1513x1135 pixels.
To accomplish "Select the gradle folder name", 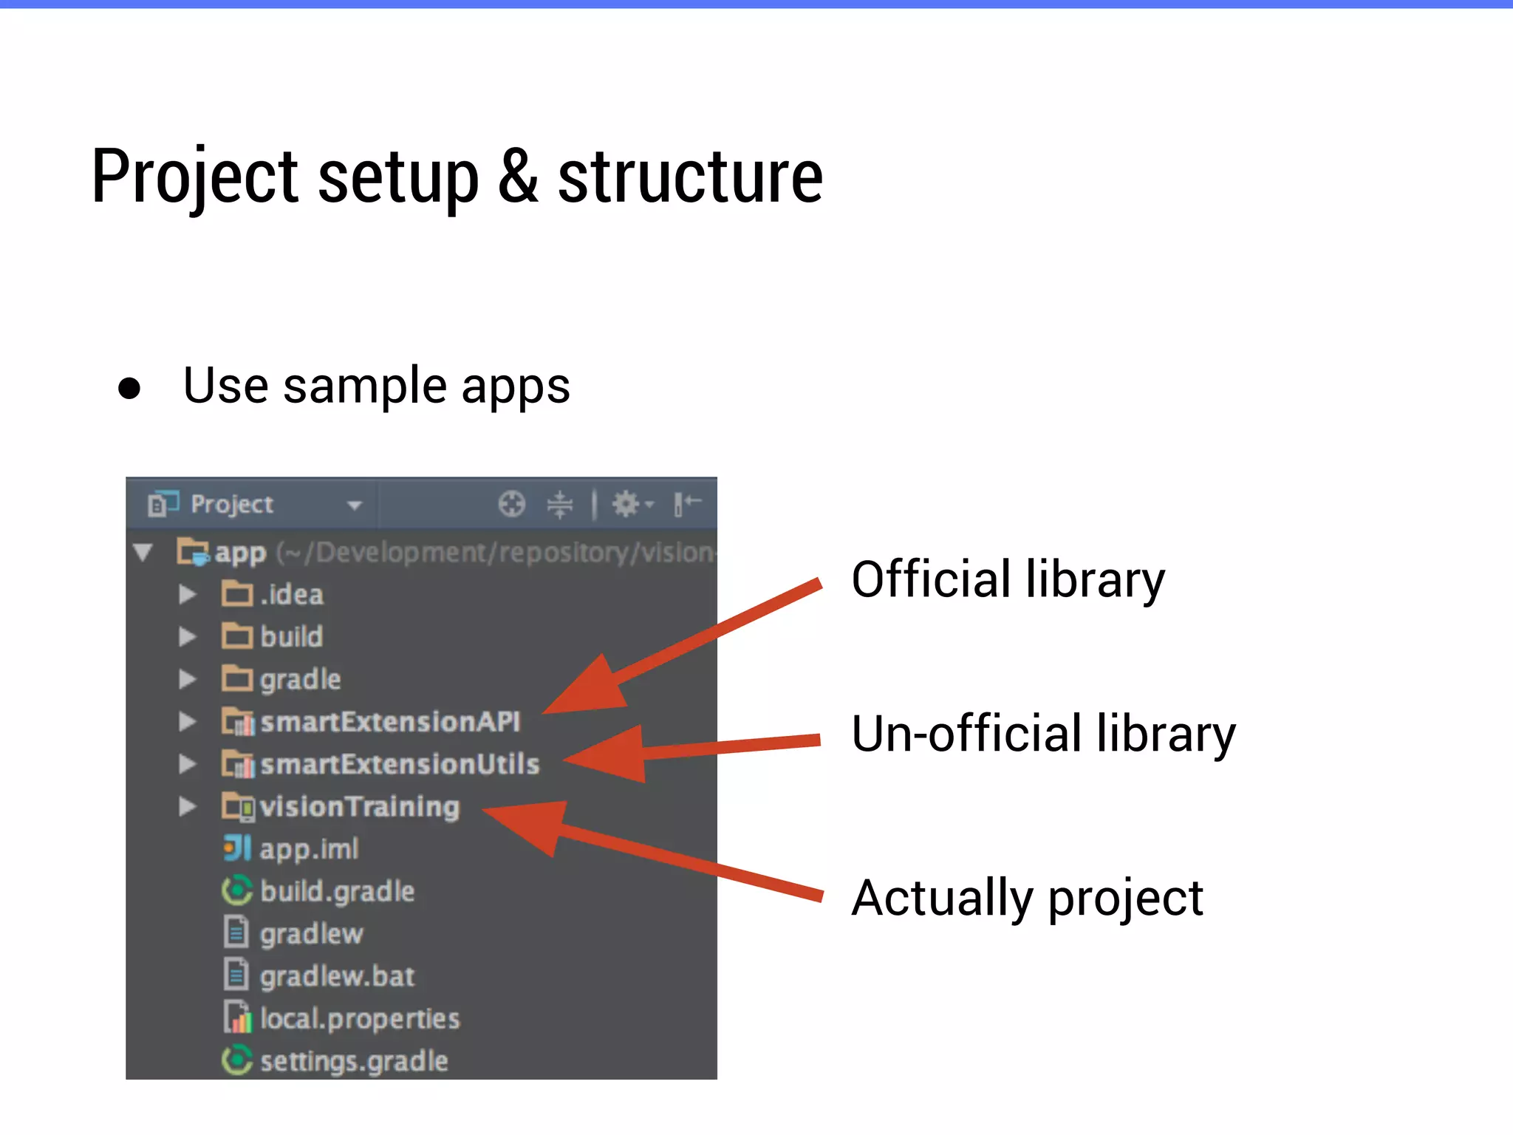I will (301, 681).
